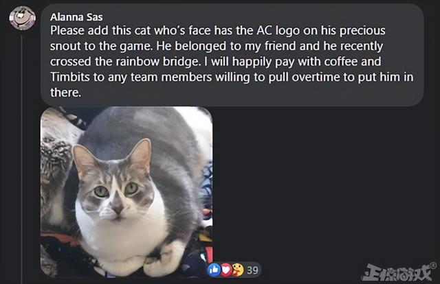Collapse thread using vertical line below avatar
This screenshot has height=284, width=440.
(21, 158)
